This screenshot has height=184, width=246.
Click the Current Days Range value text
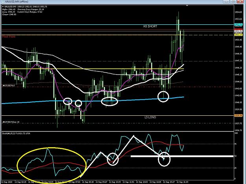30,12
